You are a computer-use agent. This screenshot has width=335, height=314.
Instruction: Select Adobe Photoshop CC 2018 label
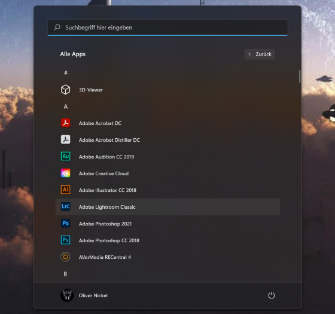(109, 240)
